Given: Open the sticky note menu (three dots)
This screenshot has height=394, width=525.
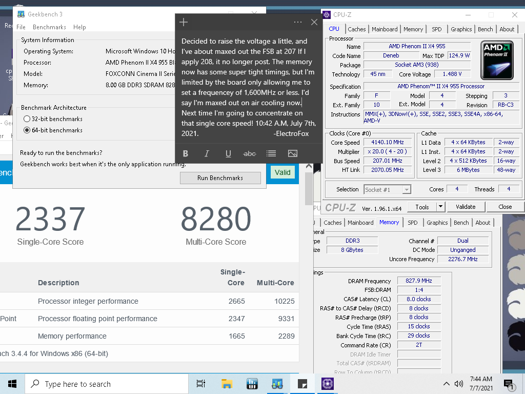Looking at the screenshot, I should [298, 22].
